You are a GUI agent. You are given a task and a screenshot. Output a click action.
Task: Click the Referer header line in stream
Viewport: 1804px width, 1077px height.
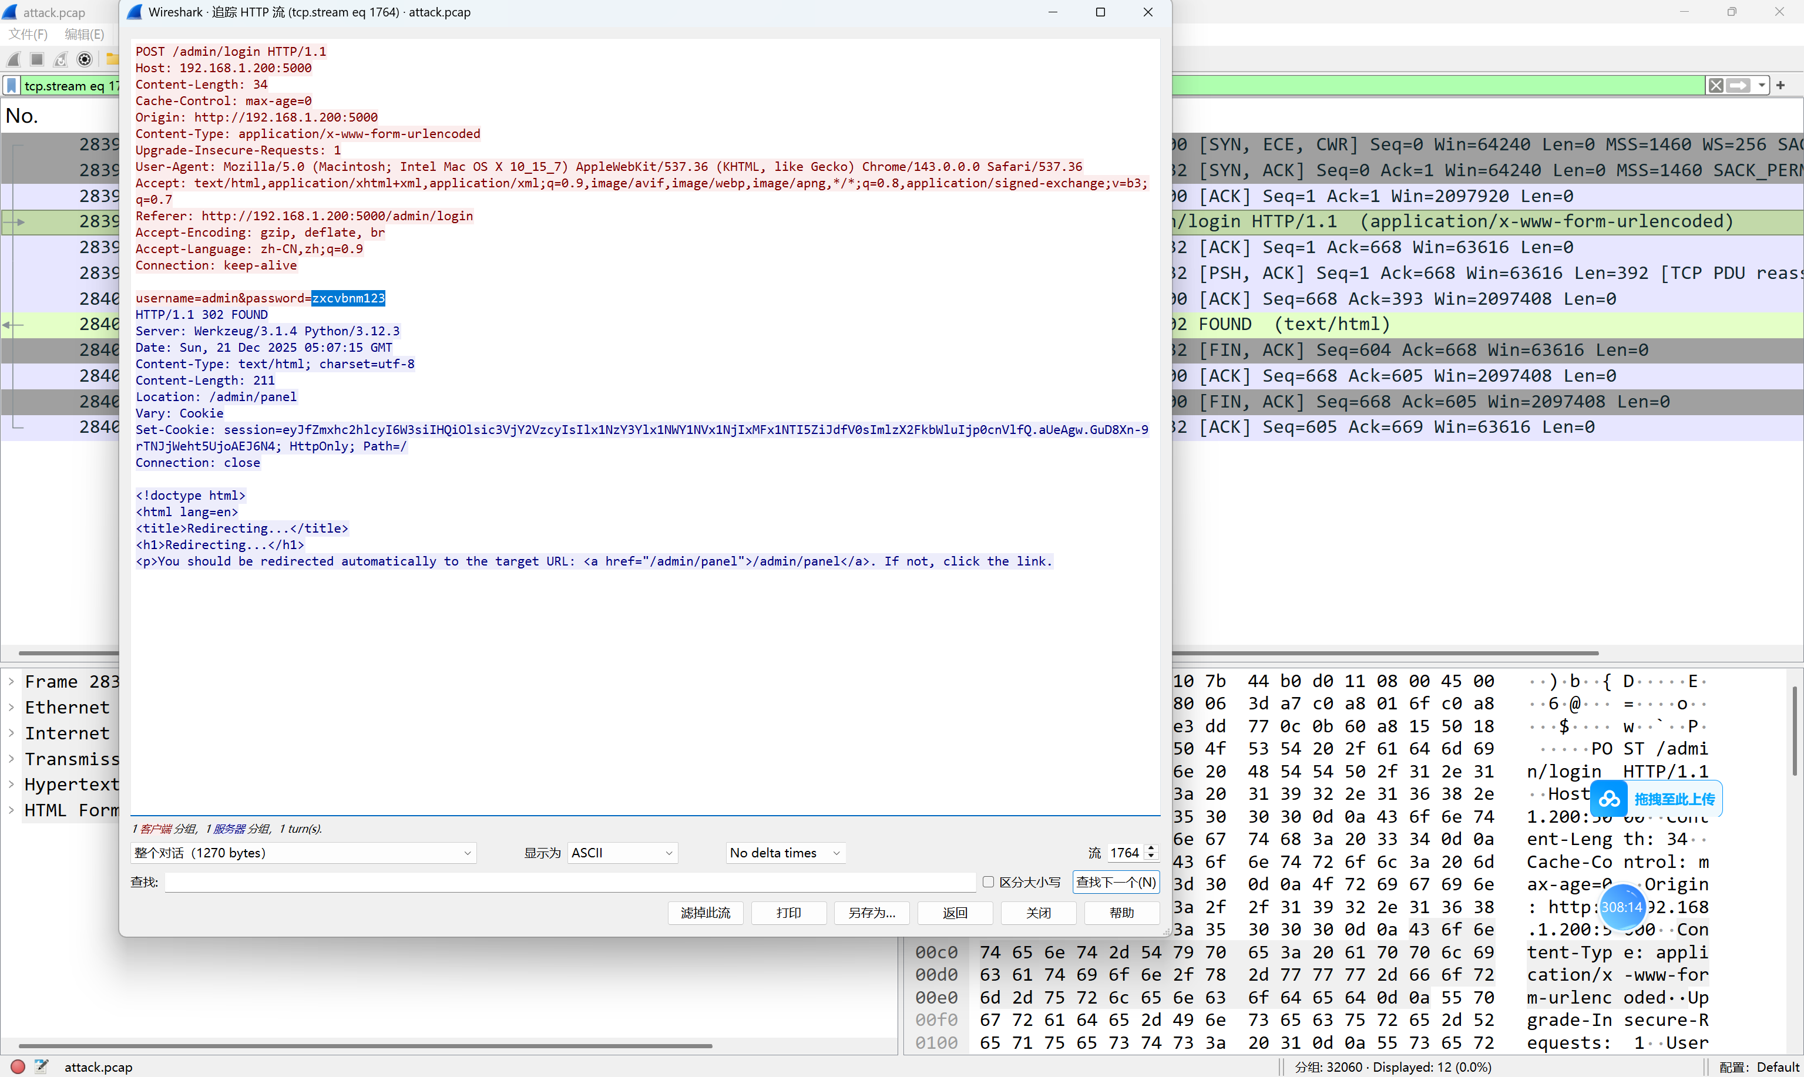[304, 216]
